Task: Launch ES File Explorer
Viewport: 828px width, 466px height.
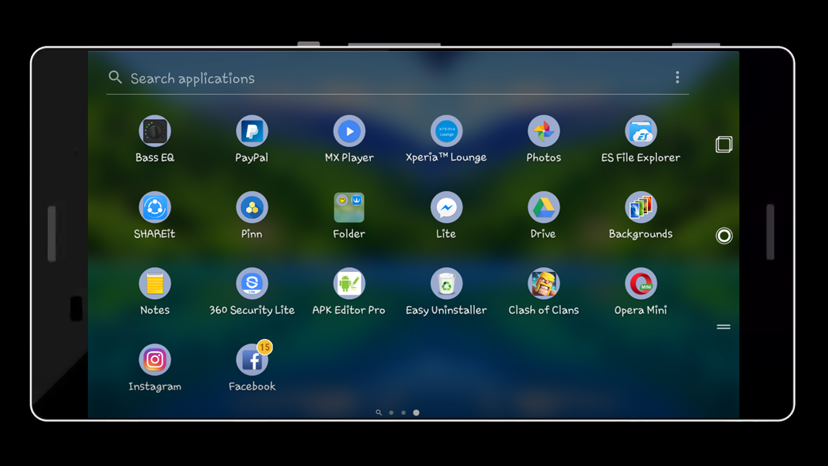Action: click(641, 131)
